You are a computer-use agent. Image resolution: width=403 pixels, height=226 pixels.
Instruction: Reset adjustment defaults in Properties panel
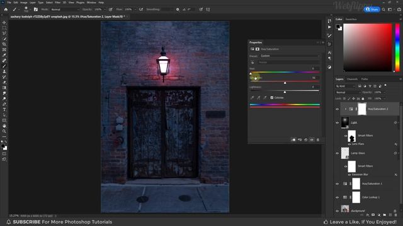coord(306,140)
